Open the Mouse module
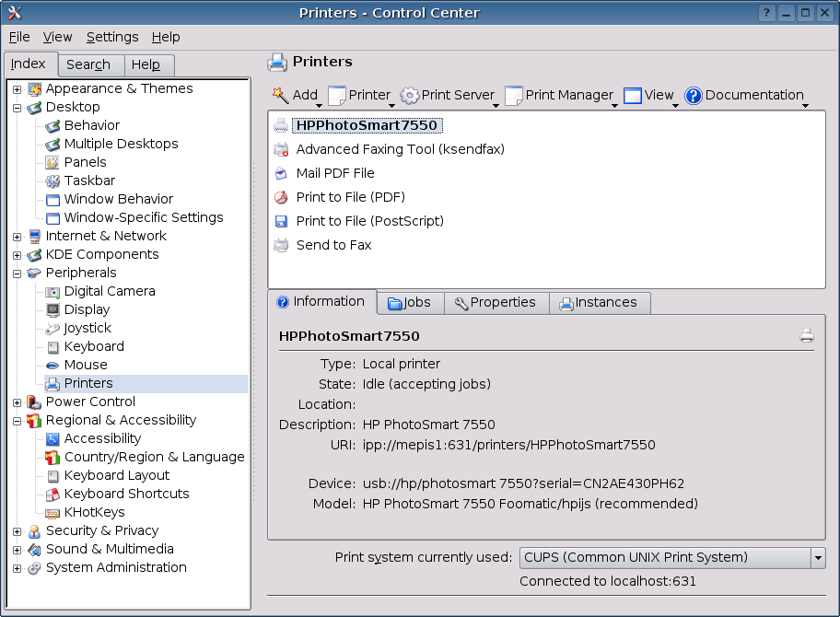 pos(86,365)
